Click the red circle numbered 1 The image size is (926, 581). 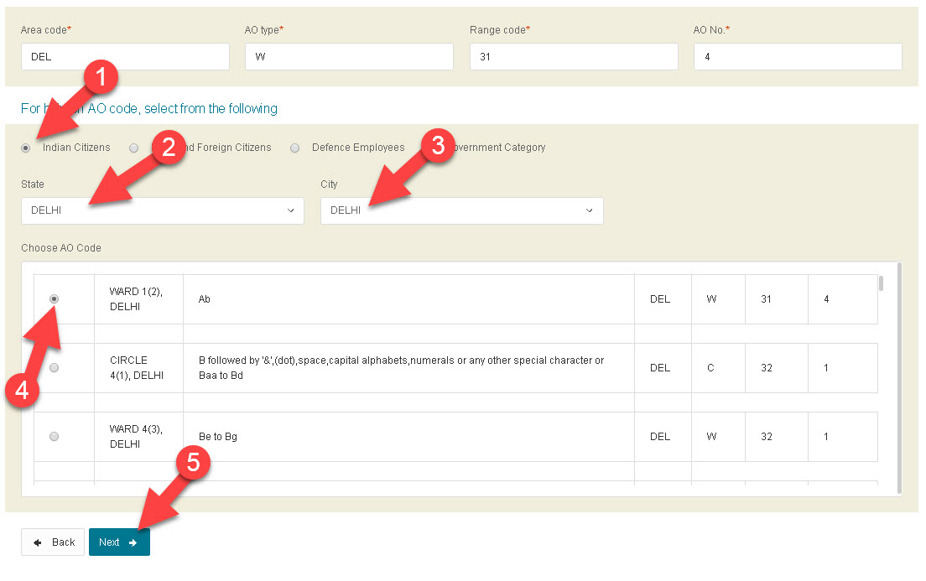pyautogui.click(x=101, y=80)
